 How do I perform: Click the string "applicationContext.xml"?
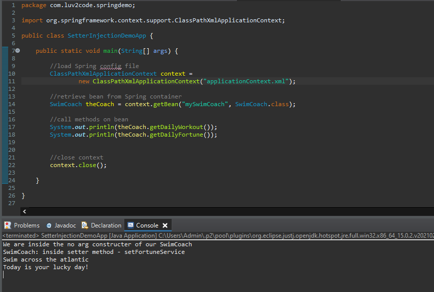pos(246,81)
